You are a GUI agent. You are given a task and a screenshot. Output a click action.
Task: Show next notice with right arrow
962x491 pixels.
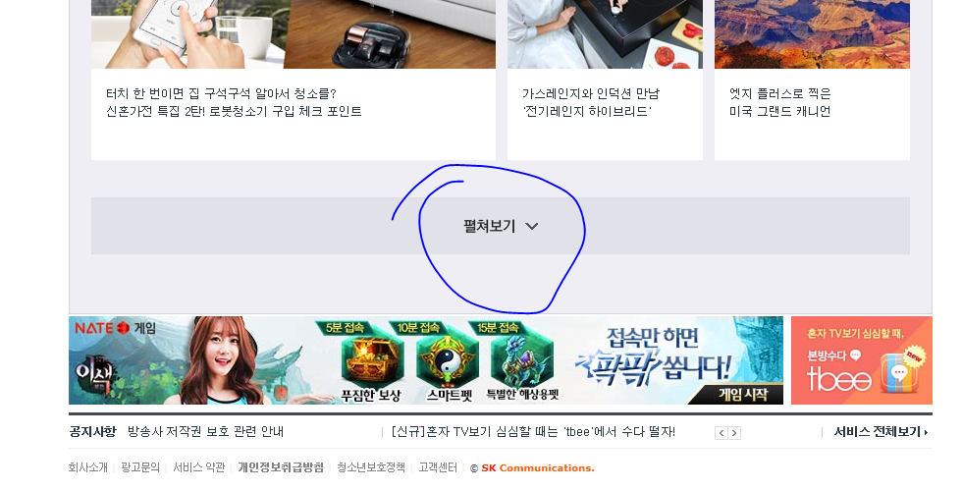click(734, 433)
